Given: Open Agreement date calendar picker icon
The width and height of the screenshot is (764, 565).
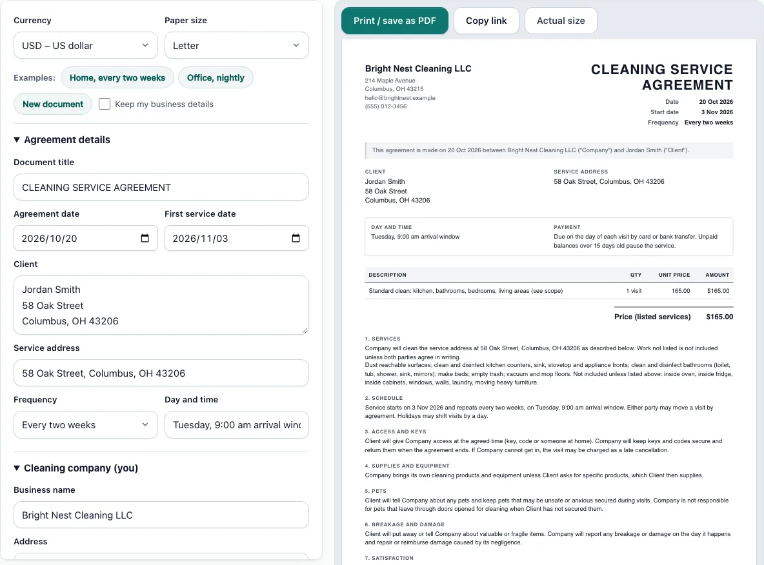Looking at the screenshot, I should (x=145, y=238).
